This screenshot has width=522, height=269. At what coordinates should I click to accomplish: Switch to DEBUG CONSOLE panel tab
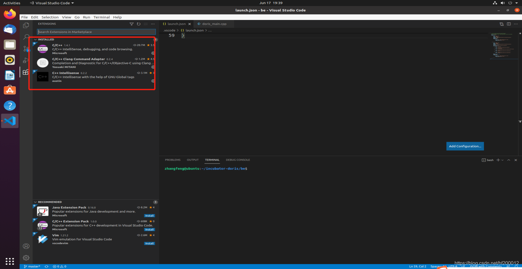(x=238, y=160)
